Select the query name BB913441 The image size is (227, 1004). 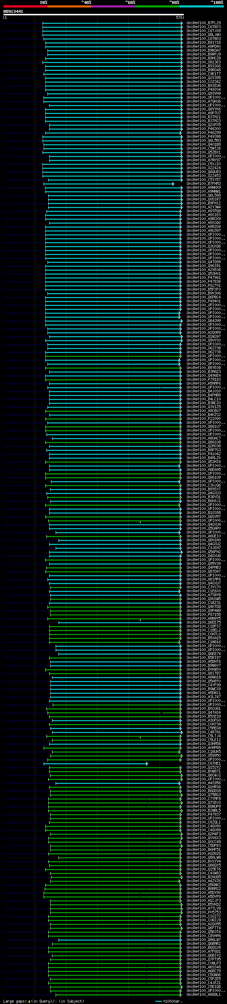(13, 11)
